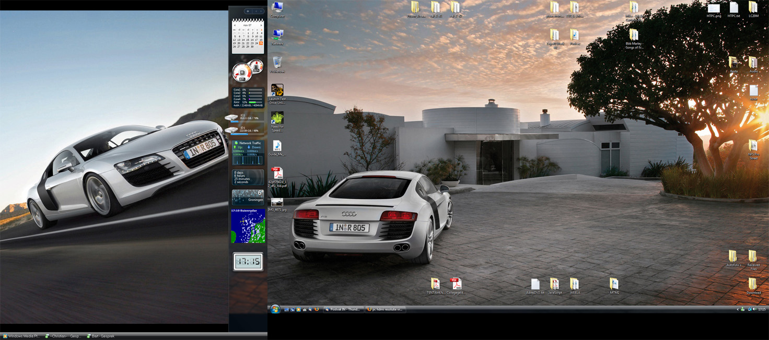Go to the next month in calendar gadget
This screenshot has height=340, width=769.
pyautogui.click(x=261, y=25)
